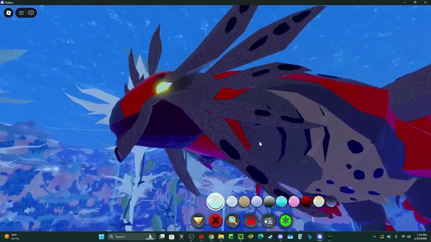Pick the tan color swatch
Image resolution: width=431 pixels, height=242 pixels.
(x=244, y=201)
